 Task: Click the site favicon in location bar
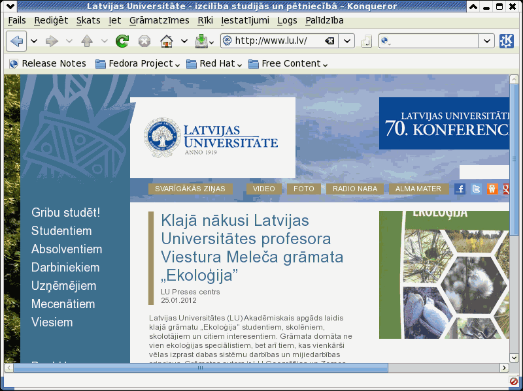coord(227,40)
